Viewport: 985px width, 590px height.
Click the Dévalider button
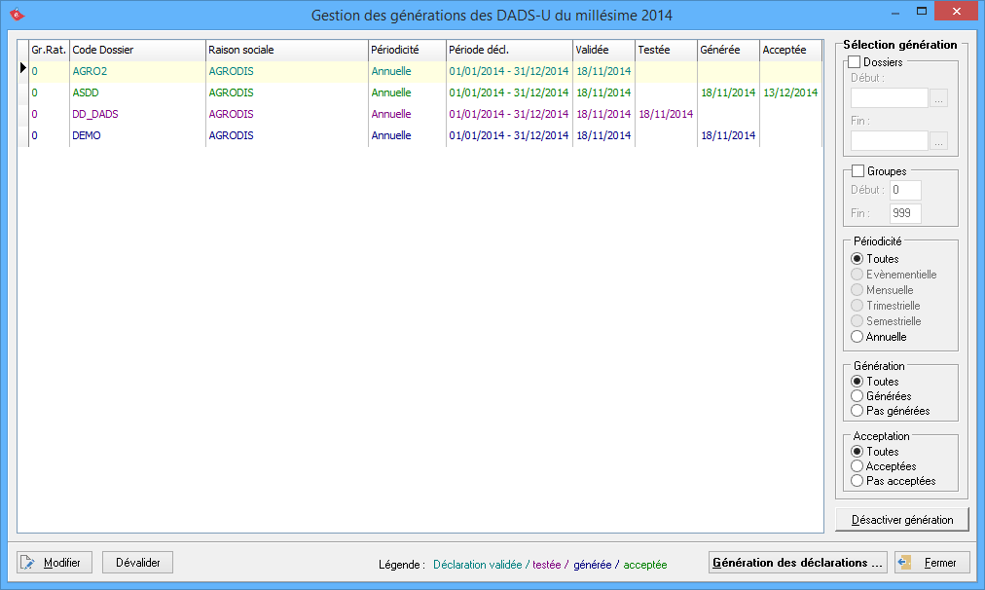tap(137, 563)
